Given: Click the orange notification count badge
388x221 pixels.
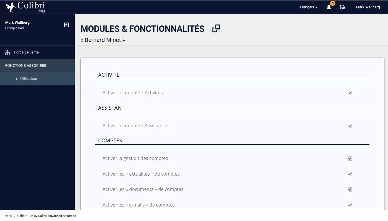Looking at the screenshot, I should point(333,3).
